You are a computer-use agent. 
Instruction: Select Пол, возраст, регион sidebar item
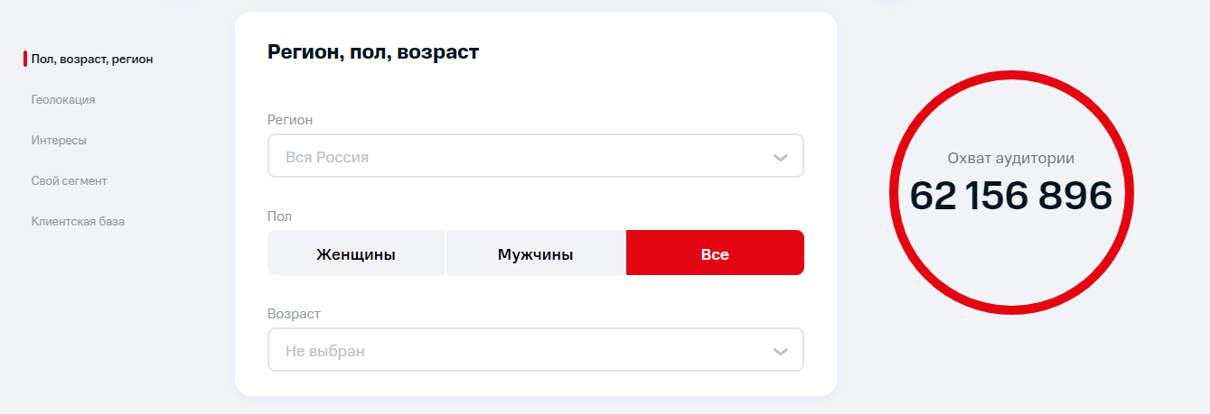click(x=92, y=60)
